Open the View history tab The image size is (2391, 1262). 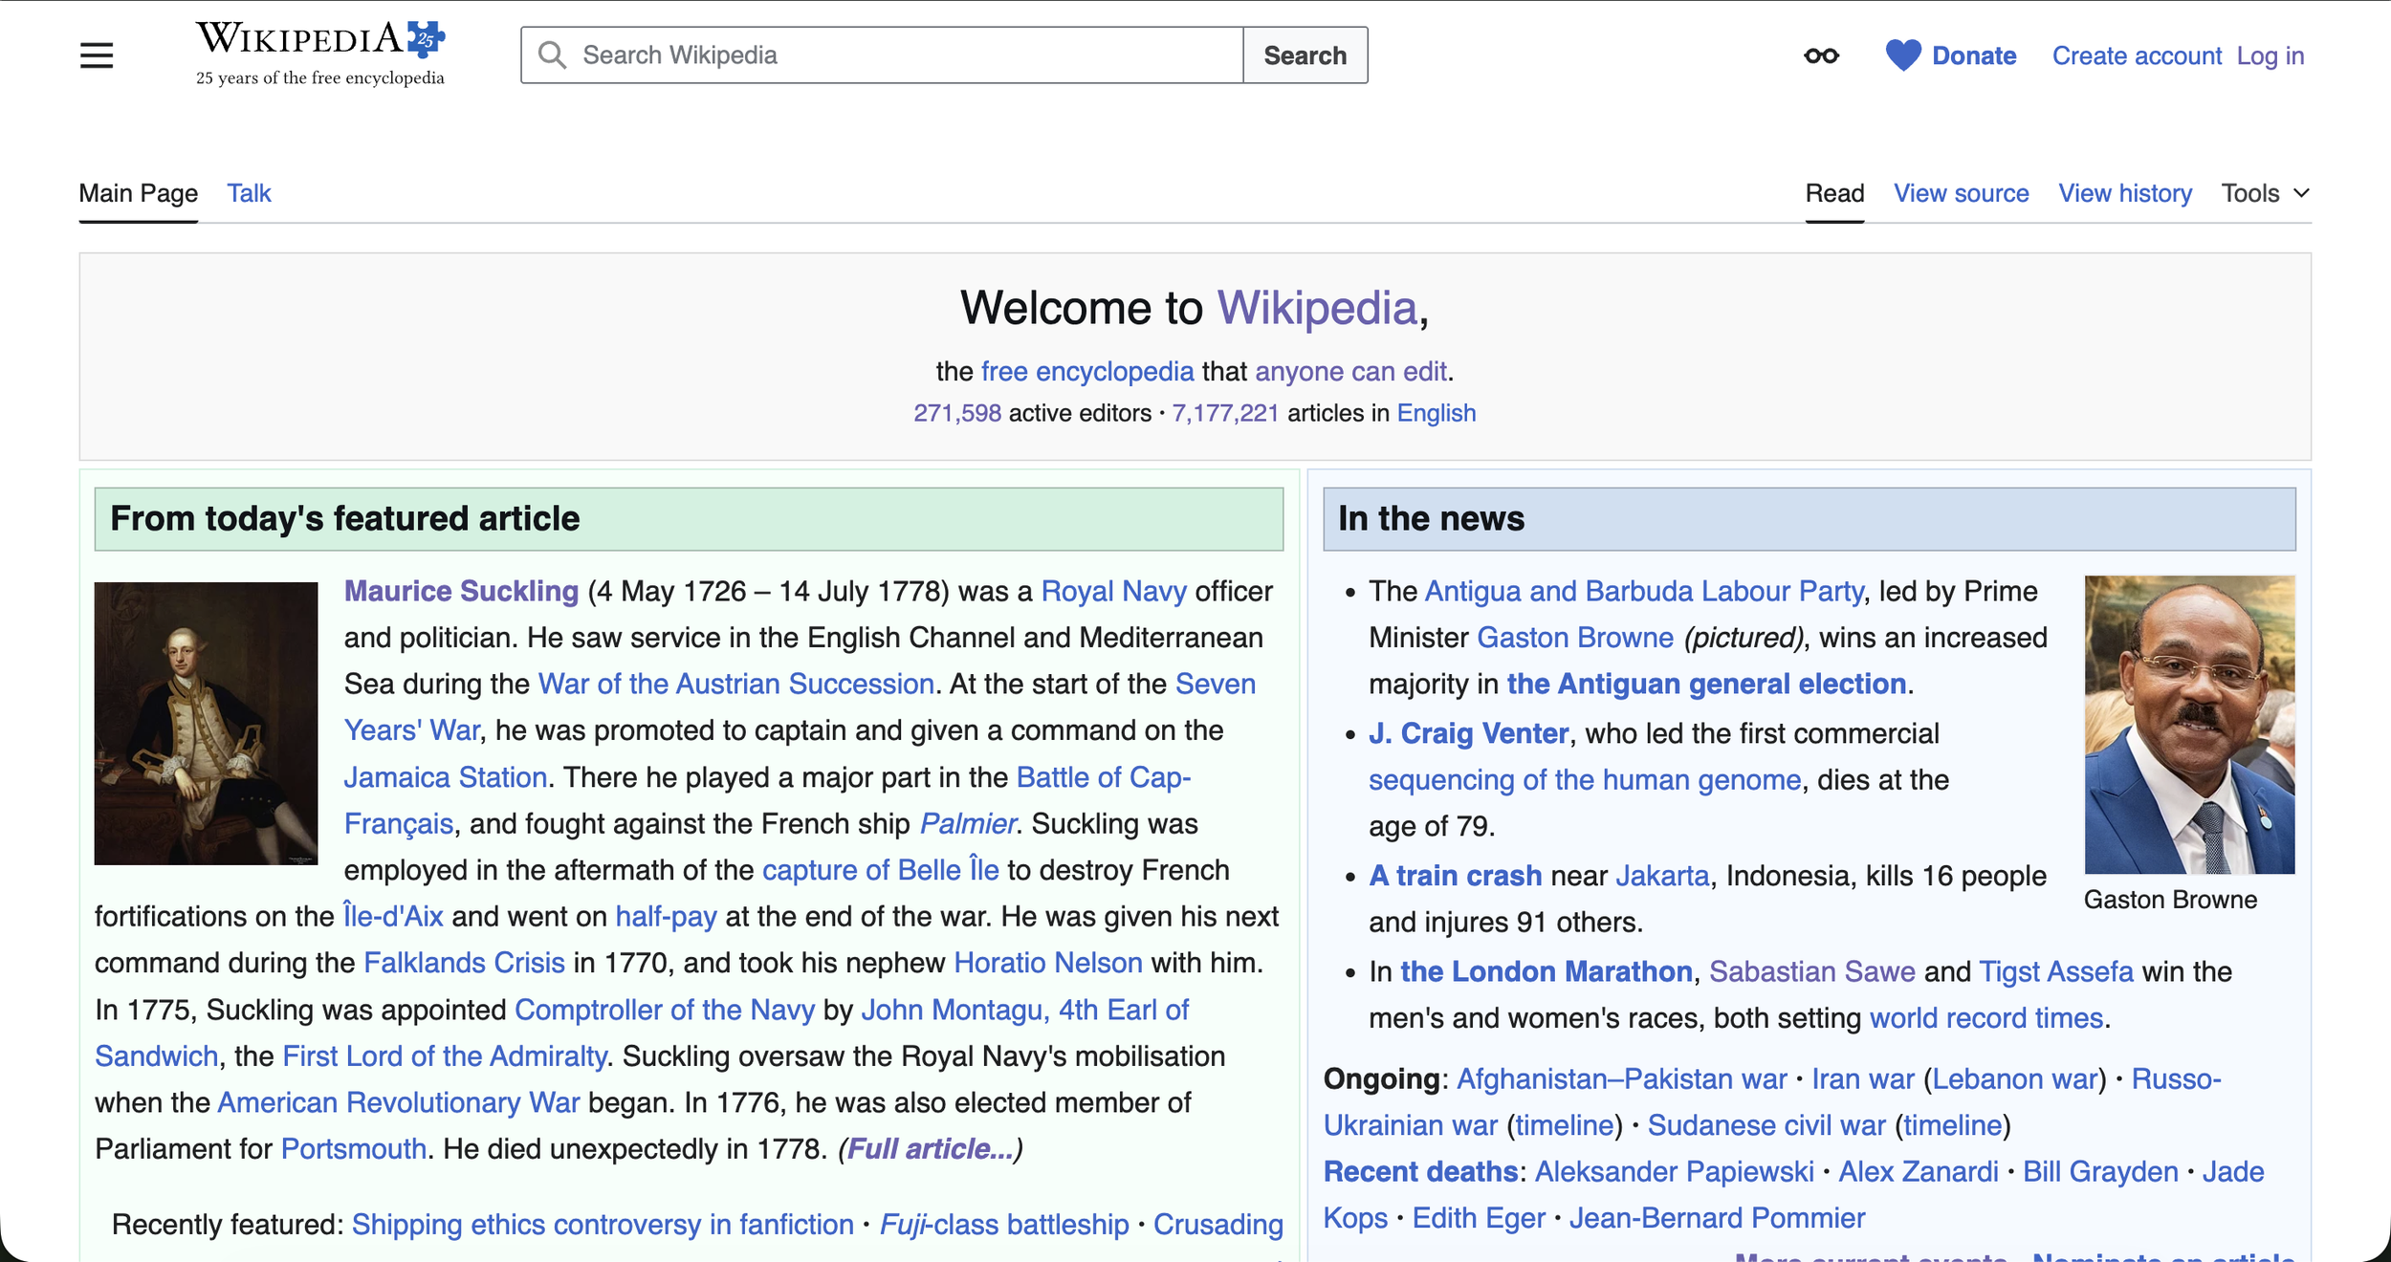tap(2124, 193)
